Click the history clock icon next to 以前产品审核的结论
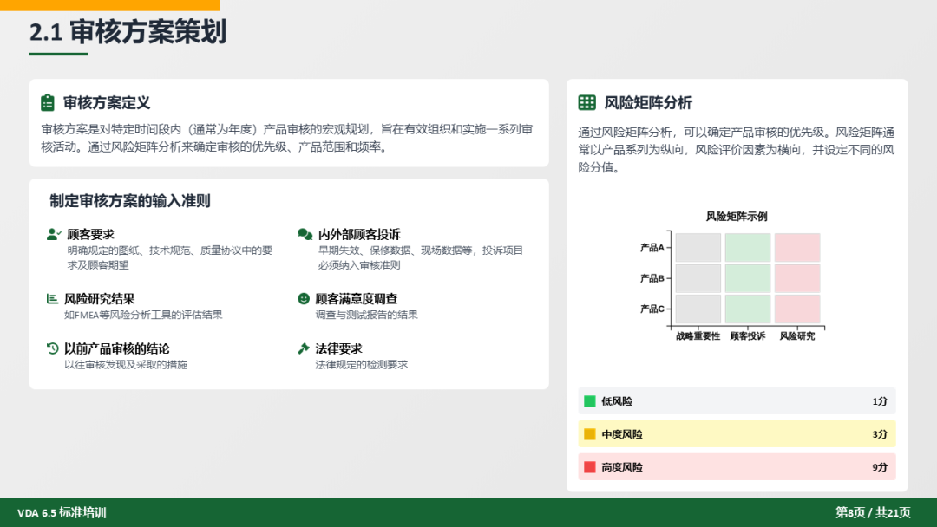 coord(52,348)
